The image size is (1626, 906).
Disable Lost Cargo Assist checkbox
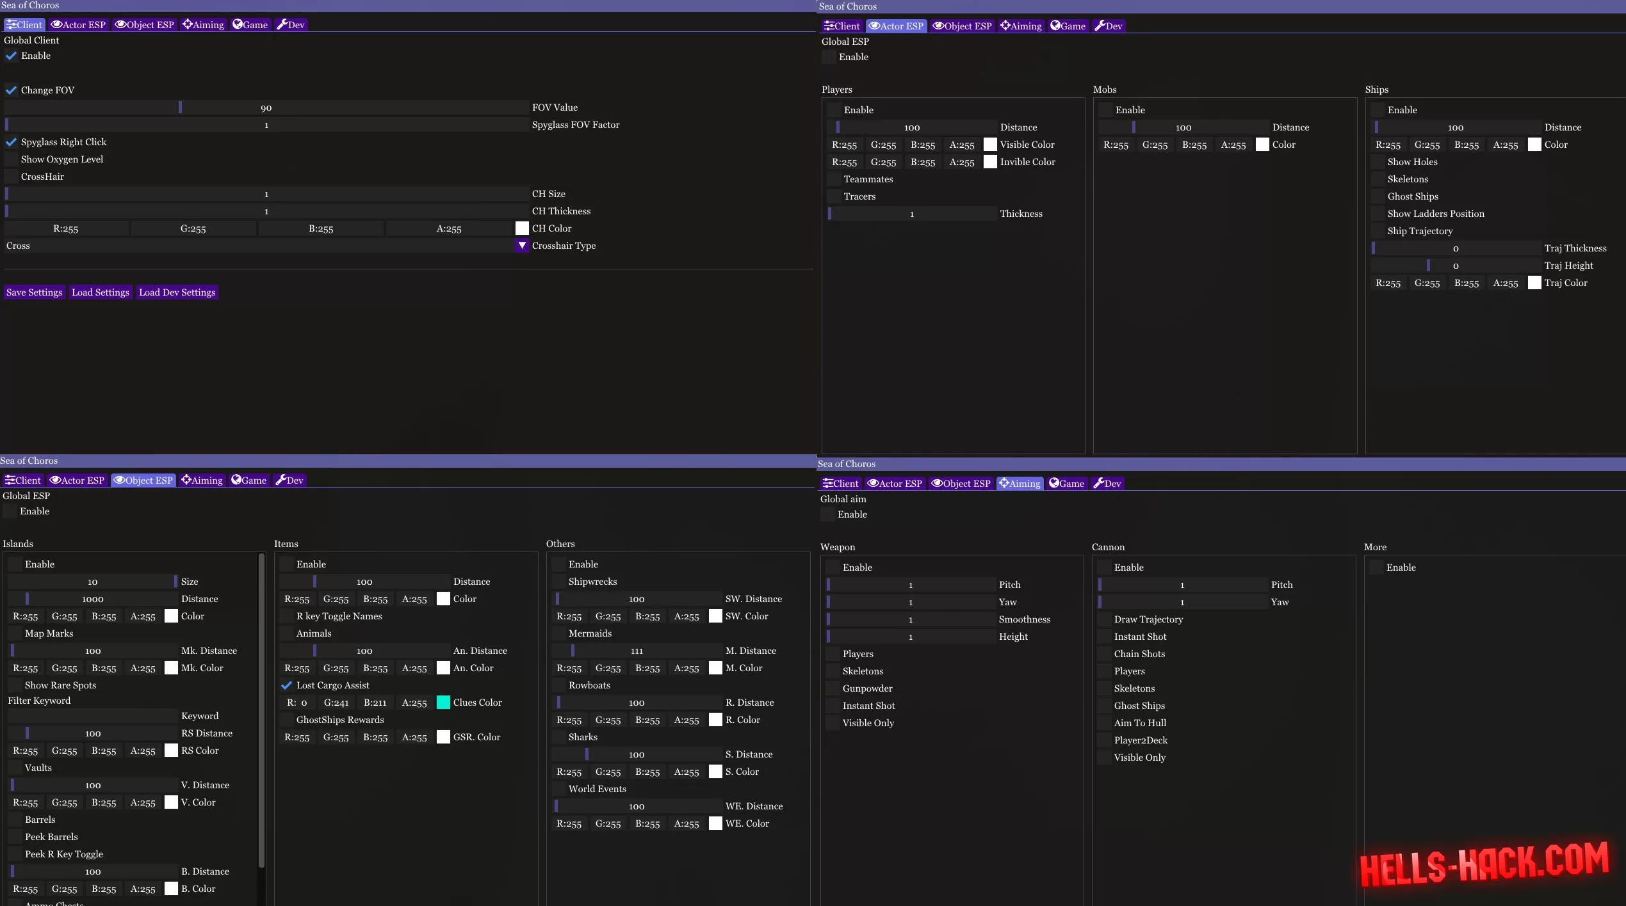(286, 685)
